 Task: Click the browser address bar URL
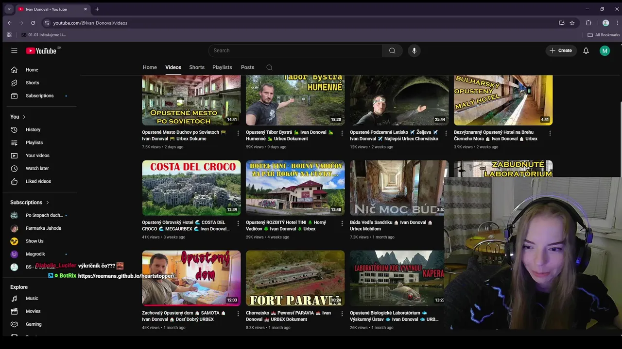coord(90,23)
